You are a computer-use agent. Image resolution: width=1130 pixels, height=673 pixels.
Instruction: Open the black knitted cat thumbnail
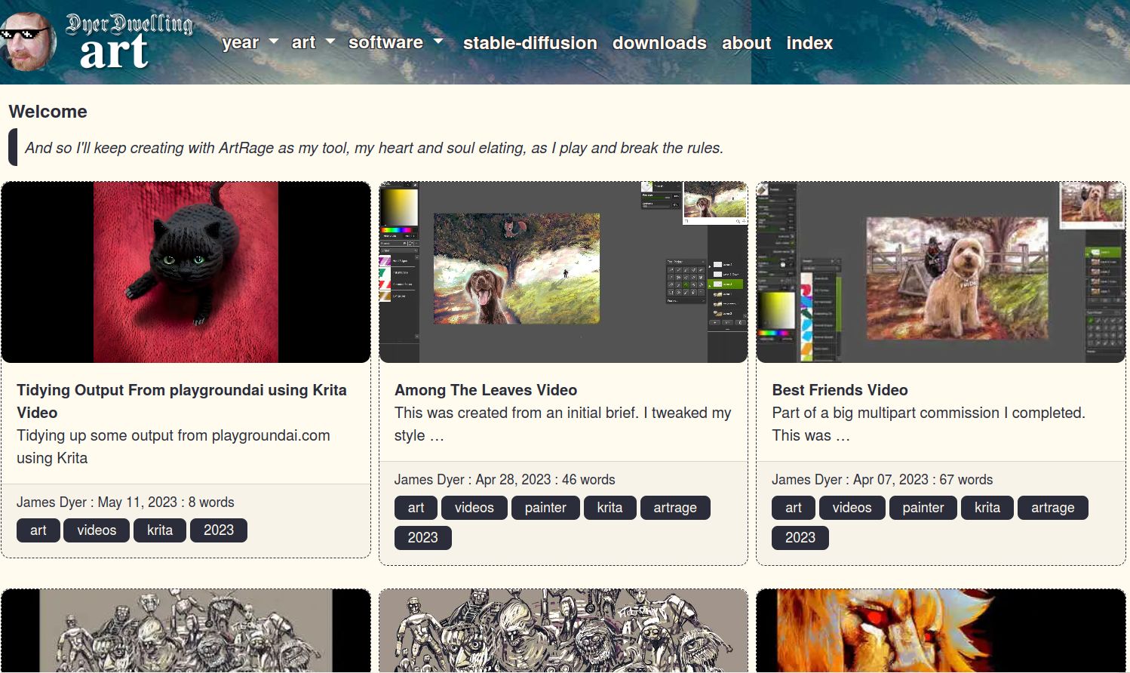pos(186,272)
